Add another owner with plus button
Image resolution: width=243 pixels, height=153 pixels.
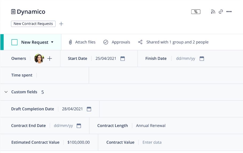(50, 59)
